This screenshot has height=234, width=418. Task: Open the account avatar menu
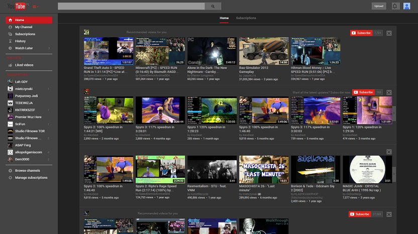pos(406,6)
